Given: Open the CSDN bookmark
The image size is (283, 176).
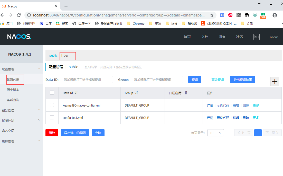Looking at the screenshot, I should pos(219,23).
